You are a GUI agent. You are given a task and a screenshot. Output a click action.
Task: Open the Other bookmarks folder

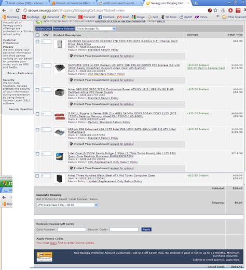pos(234,17)
